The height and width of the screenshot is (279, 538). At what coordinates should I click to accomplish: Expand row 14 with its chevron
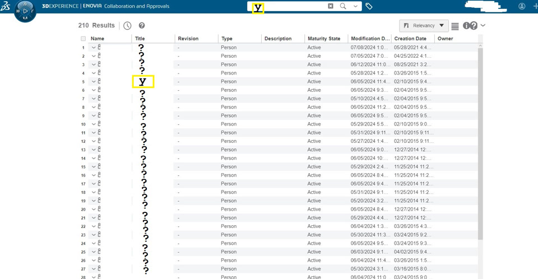[94, 158]
